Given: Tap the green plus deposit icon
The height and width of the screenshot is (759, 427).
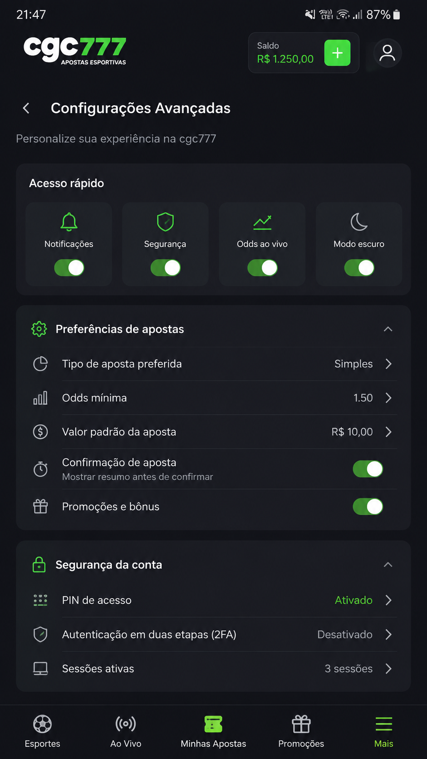Looking at the screenshot, I should point(337,53).
